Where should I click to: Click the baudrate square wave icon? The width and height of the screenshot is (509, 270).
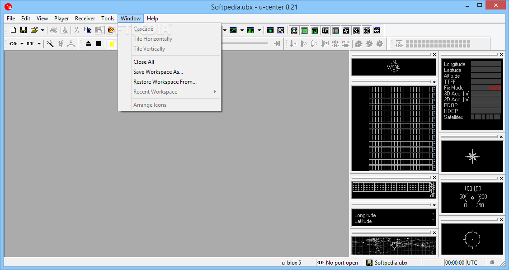click(30, 43)
